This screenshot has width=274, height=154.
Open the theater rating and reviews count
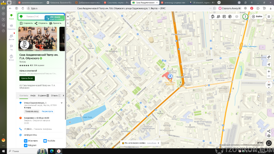coord(32,65)
